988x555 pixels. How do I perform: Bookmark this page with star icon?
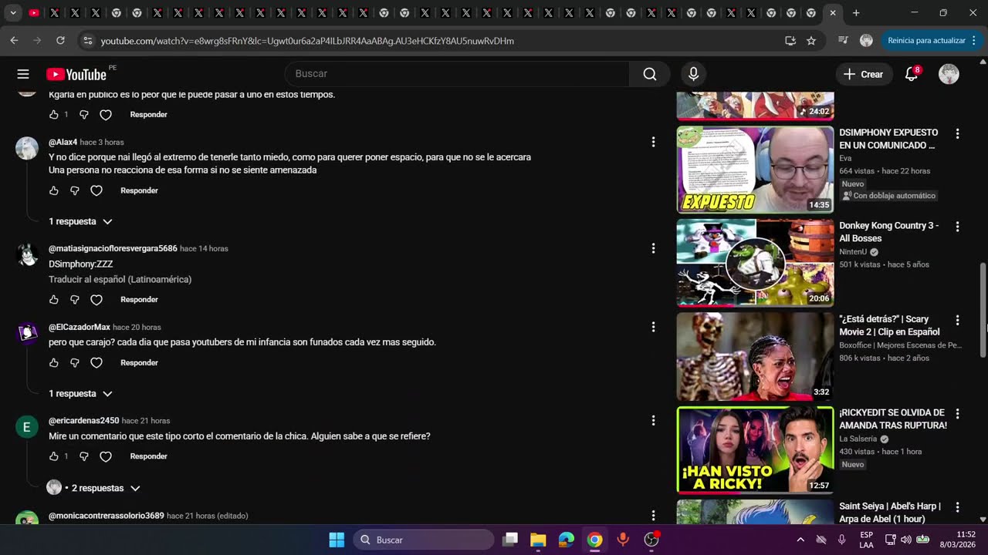point(811,40)
